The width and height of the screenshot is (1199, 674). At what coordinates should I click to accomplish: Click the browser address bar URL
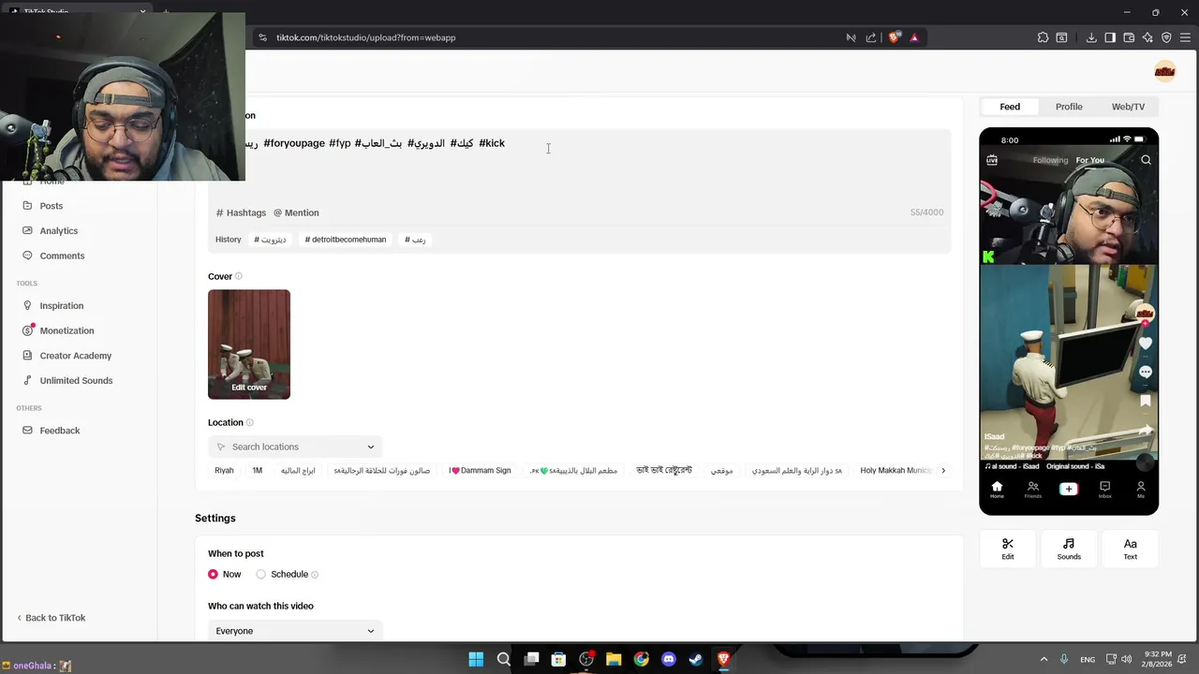tap(366, 37)
